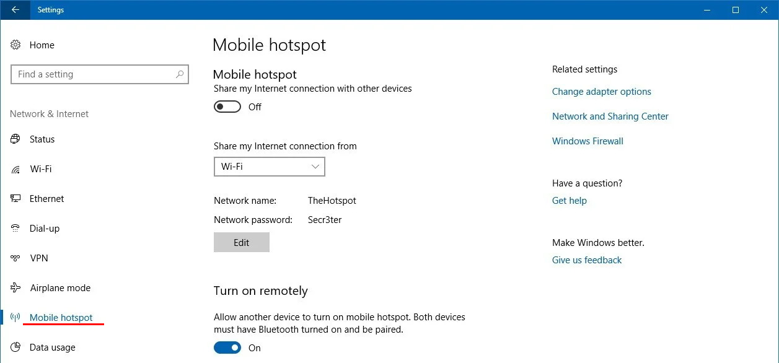
Task: Click the back arrow in title bar
Action: (x=15, y=10)
